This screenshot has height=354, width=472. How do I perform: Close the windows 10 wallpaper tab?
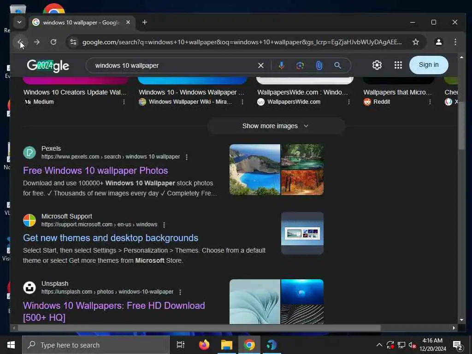pos(128,22)
